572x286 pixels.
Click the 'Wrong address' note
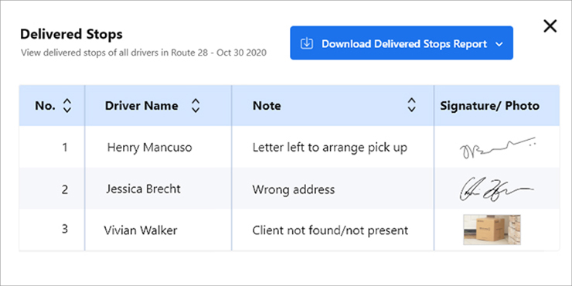click(293, 189)
